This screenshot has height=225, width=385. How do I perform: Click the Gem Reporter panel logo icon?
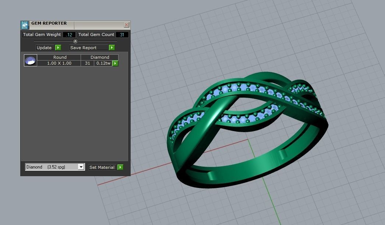pos(25,25)
